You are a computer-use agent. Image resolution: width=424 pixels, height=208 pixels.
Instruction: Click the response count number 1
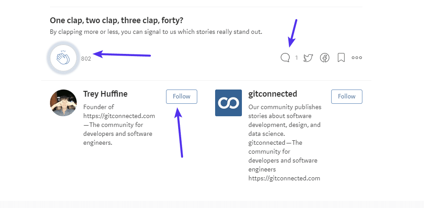pos(296,57)
